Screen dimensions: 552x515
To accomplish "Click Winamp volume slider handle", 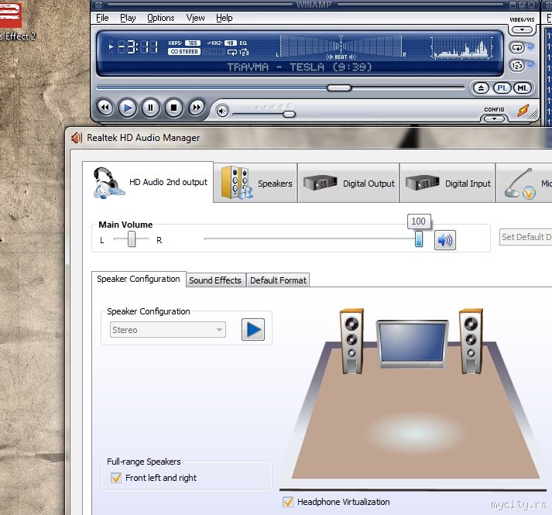I will 289,114.
